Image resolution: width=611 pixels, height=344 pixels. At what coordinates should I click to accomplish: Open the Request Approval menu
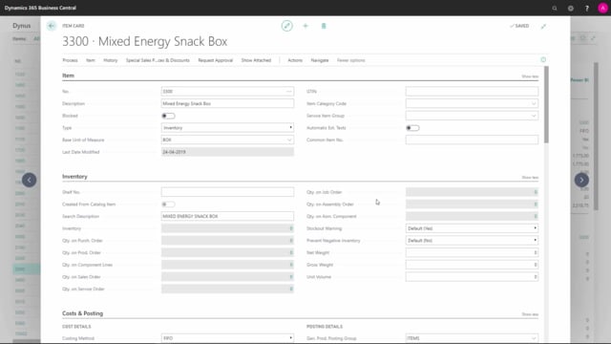(x=215, y=60)
